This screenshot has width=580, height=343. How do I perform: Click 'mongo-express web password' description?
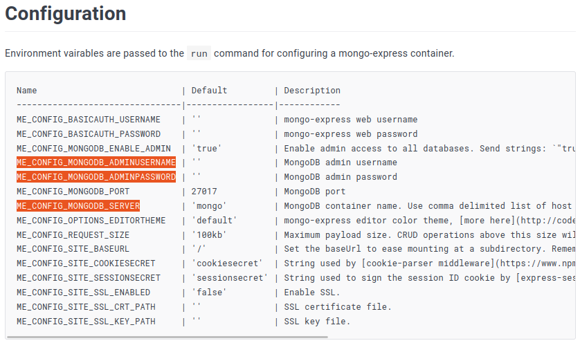pyautogui.click(x=351, y=134)
